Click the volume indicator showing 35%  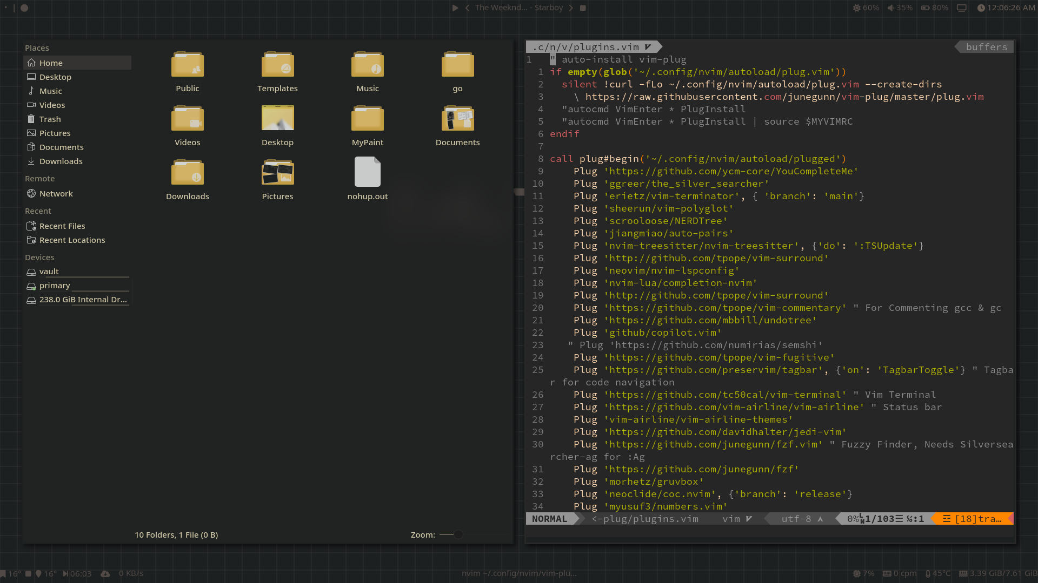(900, 8)
